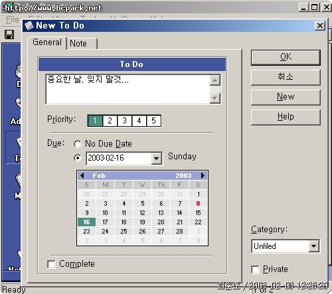Select February 22 in the calendar
The height and width of the screenshot is (294, 332).
click(x=198, y=222)
